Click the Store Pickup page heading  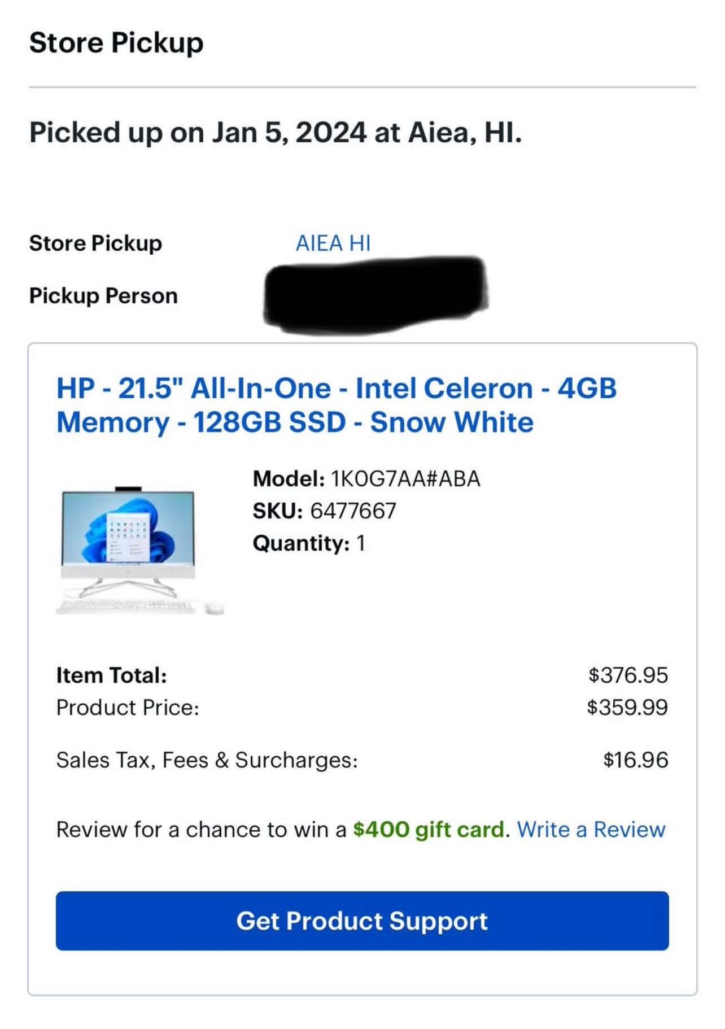[x=116, y=43]
